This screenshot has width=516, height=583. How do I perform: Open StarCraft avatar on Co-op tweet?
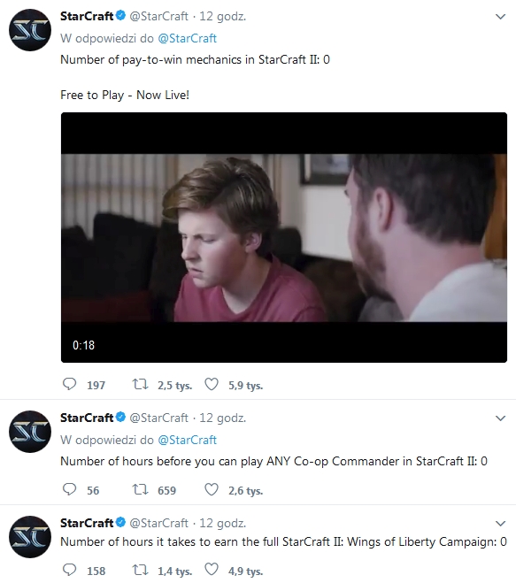click(x=30, y=432)
